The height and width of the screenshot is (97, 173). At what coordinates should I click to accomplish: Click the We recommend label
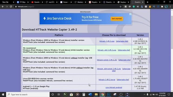[29, 48]
